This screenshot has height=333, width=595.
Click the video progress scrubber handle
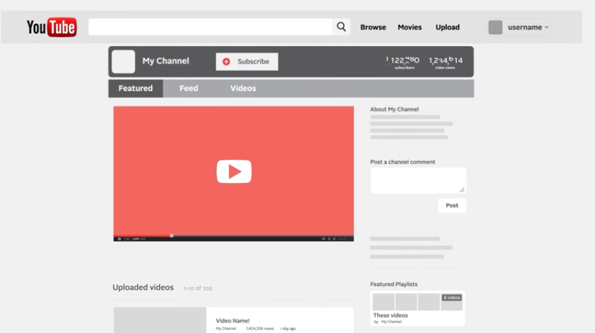pyautogui.click(x=172, y=236)
